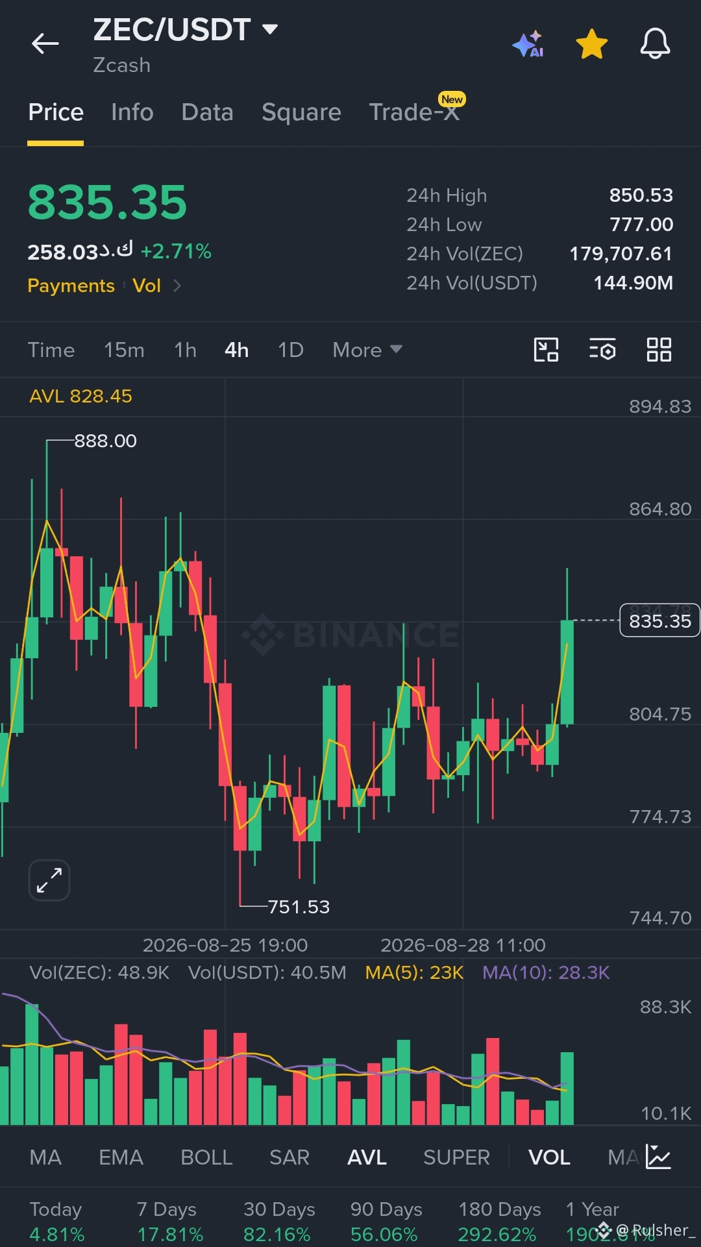Image resolution: width=701 pixels, height=1247 pixels.
Task: Tap the 24h Low value 777.00
Action: point(641,225)
